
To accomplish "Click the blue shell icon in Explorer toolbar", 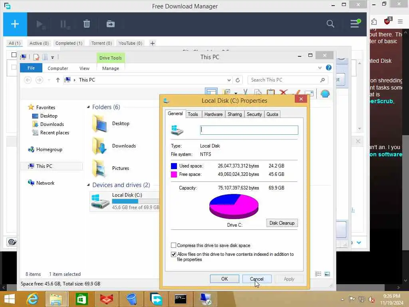I will 325,94.
